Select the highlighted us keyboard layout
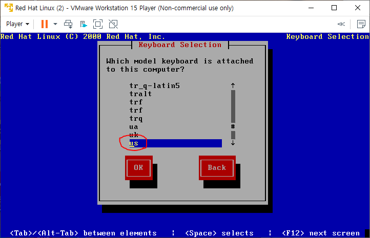Viewport: 370px width, 238px height. (176, 143)
